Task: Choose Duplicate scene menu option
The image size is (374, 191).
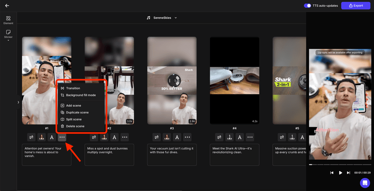Action: click(77, 112)
